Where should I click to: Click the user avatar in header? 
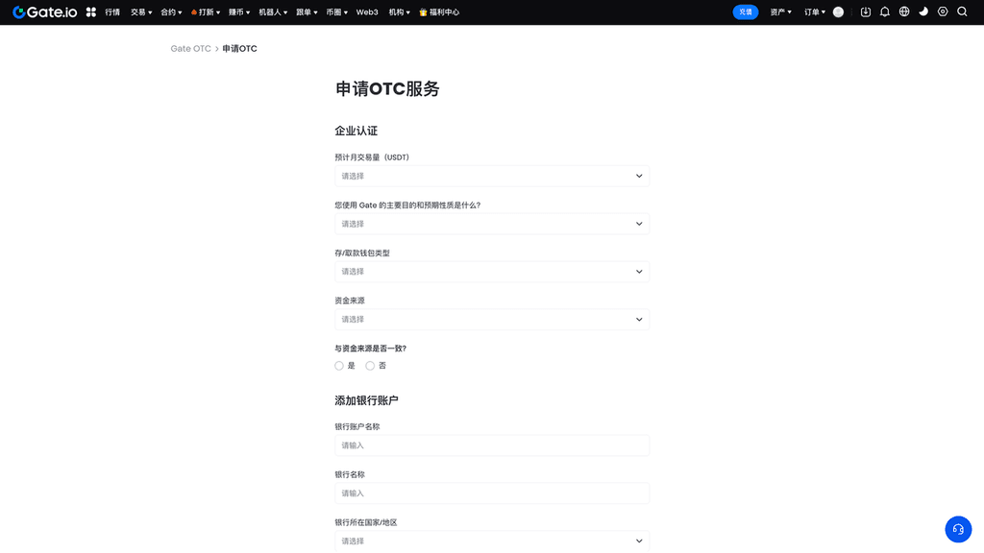pos(838,12)
